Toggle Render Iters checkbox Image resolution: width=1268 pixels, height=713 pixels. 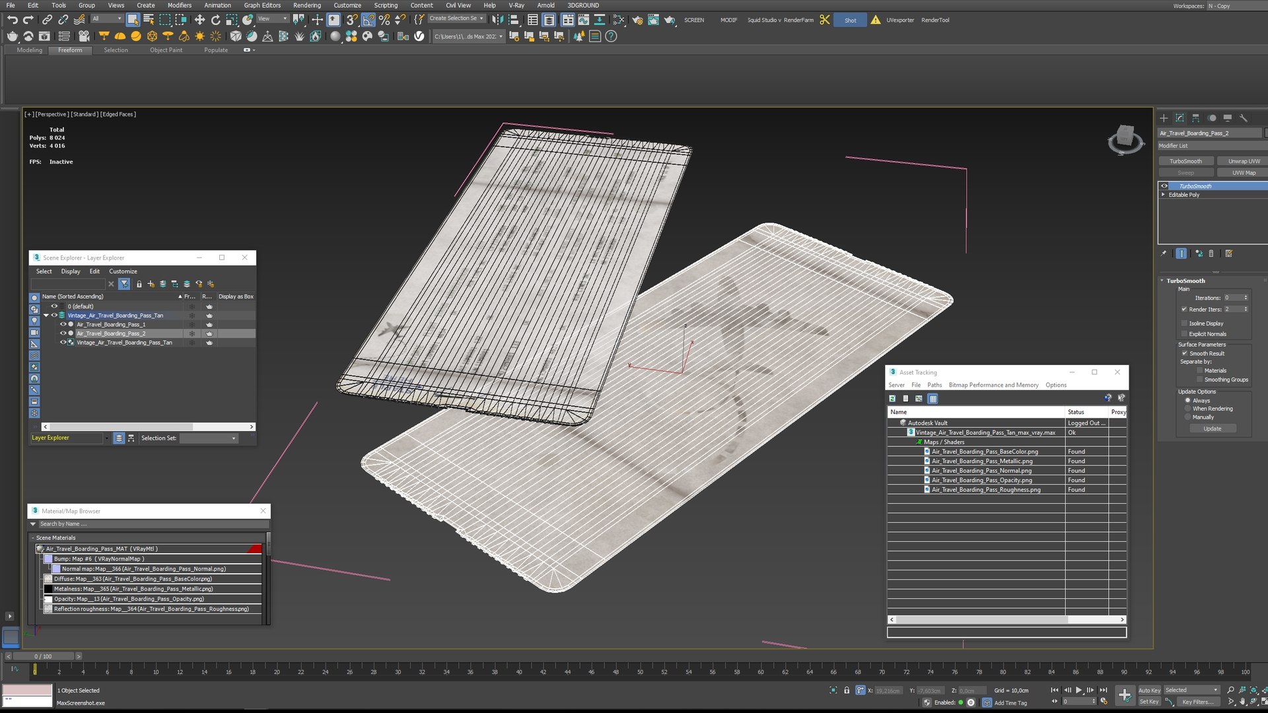[x=1184, y=309]
